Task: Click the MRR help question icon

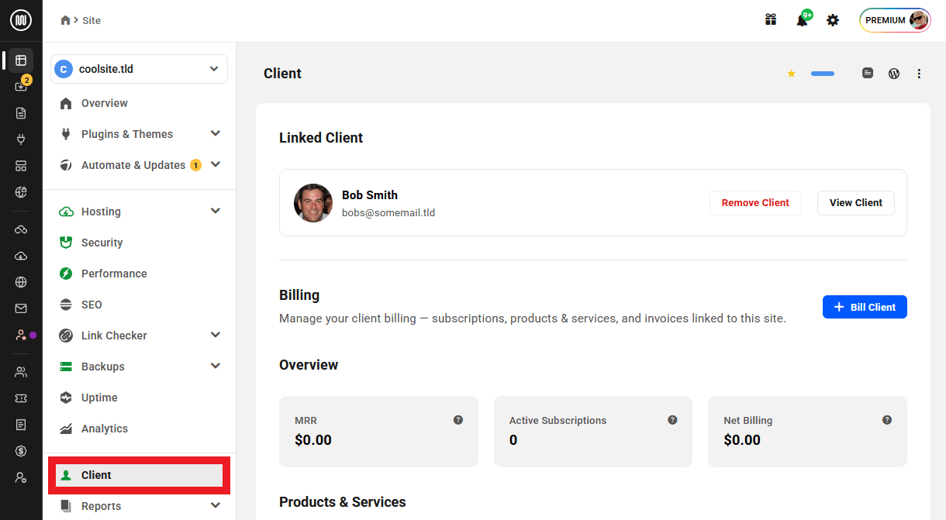Action: (x=458, y=420)
